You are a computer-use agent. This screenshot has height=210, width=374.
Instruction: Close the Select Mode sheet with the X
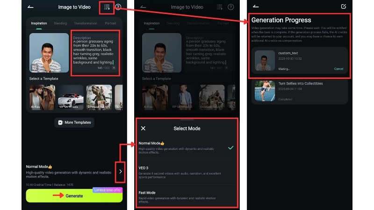[143, 128]
